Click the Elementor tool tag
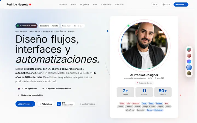197x123 pixels. (140, 110)
